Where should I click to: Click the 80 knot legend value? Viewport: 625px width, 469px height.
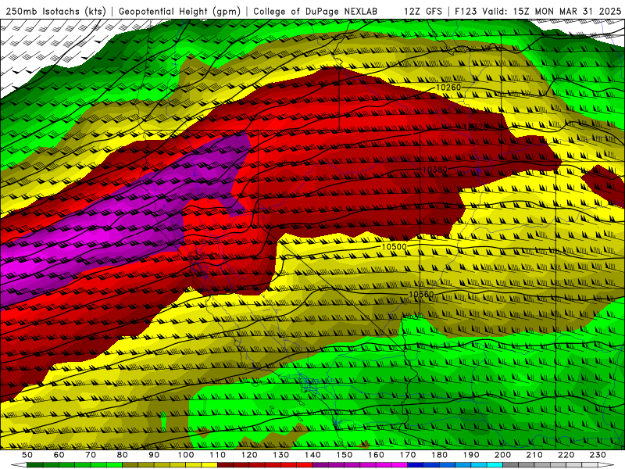click(x=123, y=455)
